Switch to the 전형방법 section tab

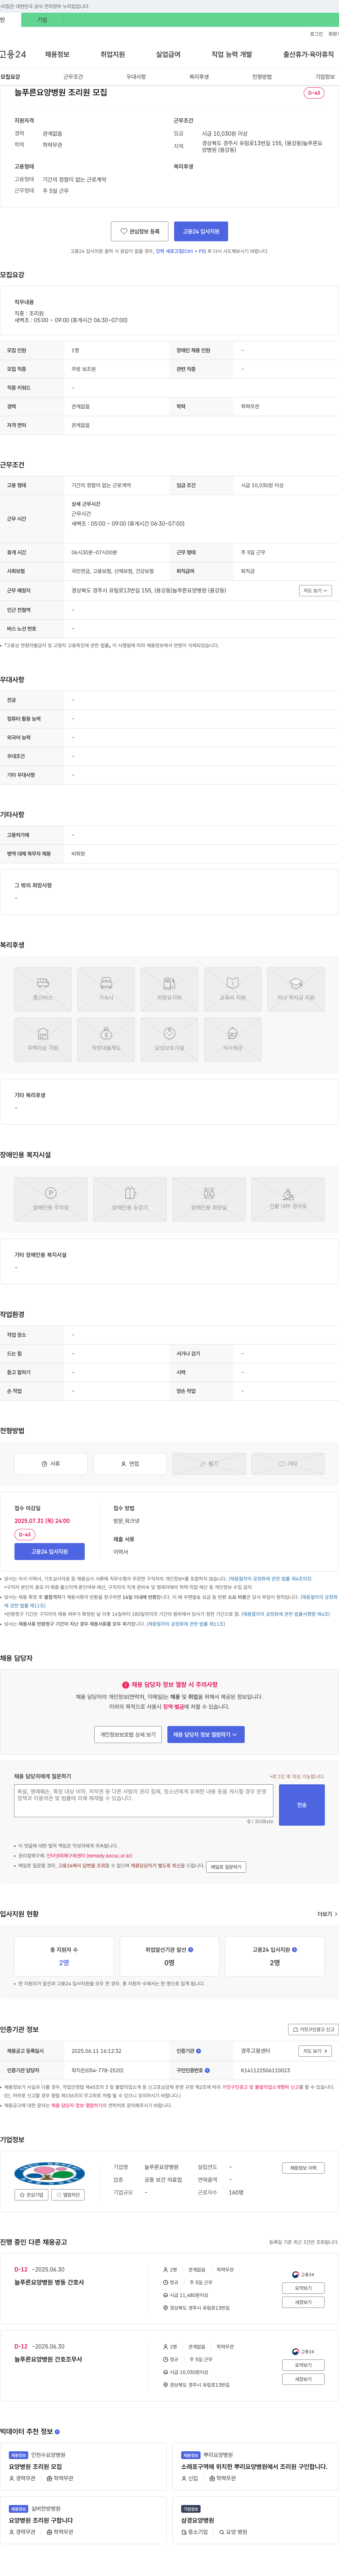(262, 77)
